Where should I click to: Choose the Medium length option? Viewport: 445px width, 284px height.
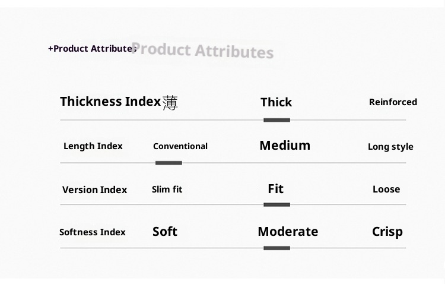(x=285, y=146)
